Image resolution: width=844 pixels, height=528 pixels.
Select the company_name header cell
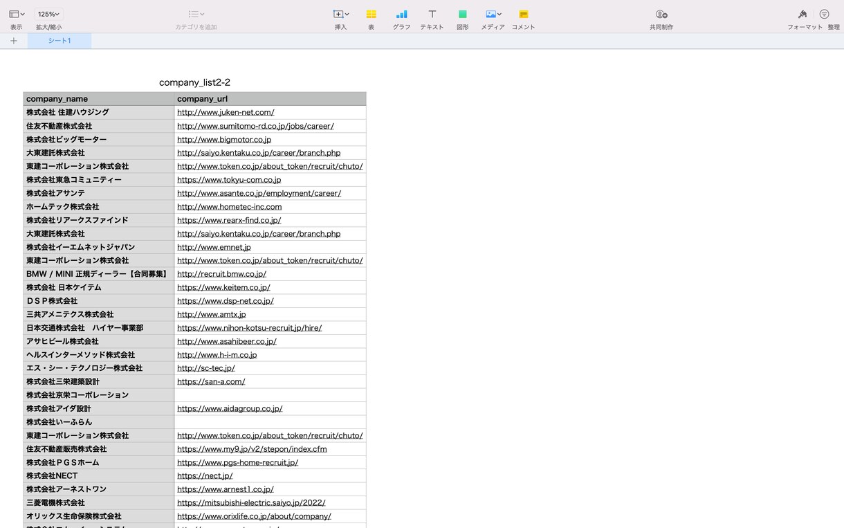(x=99, y=99)
